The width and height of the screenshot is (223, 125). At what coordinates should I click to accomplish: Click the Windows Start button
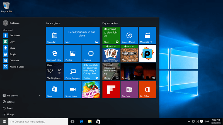[4, 122]
